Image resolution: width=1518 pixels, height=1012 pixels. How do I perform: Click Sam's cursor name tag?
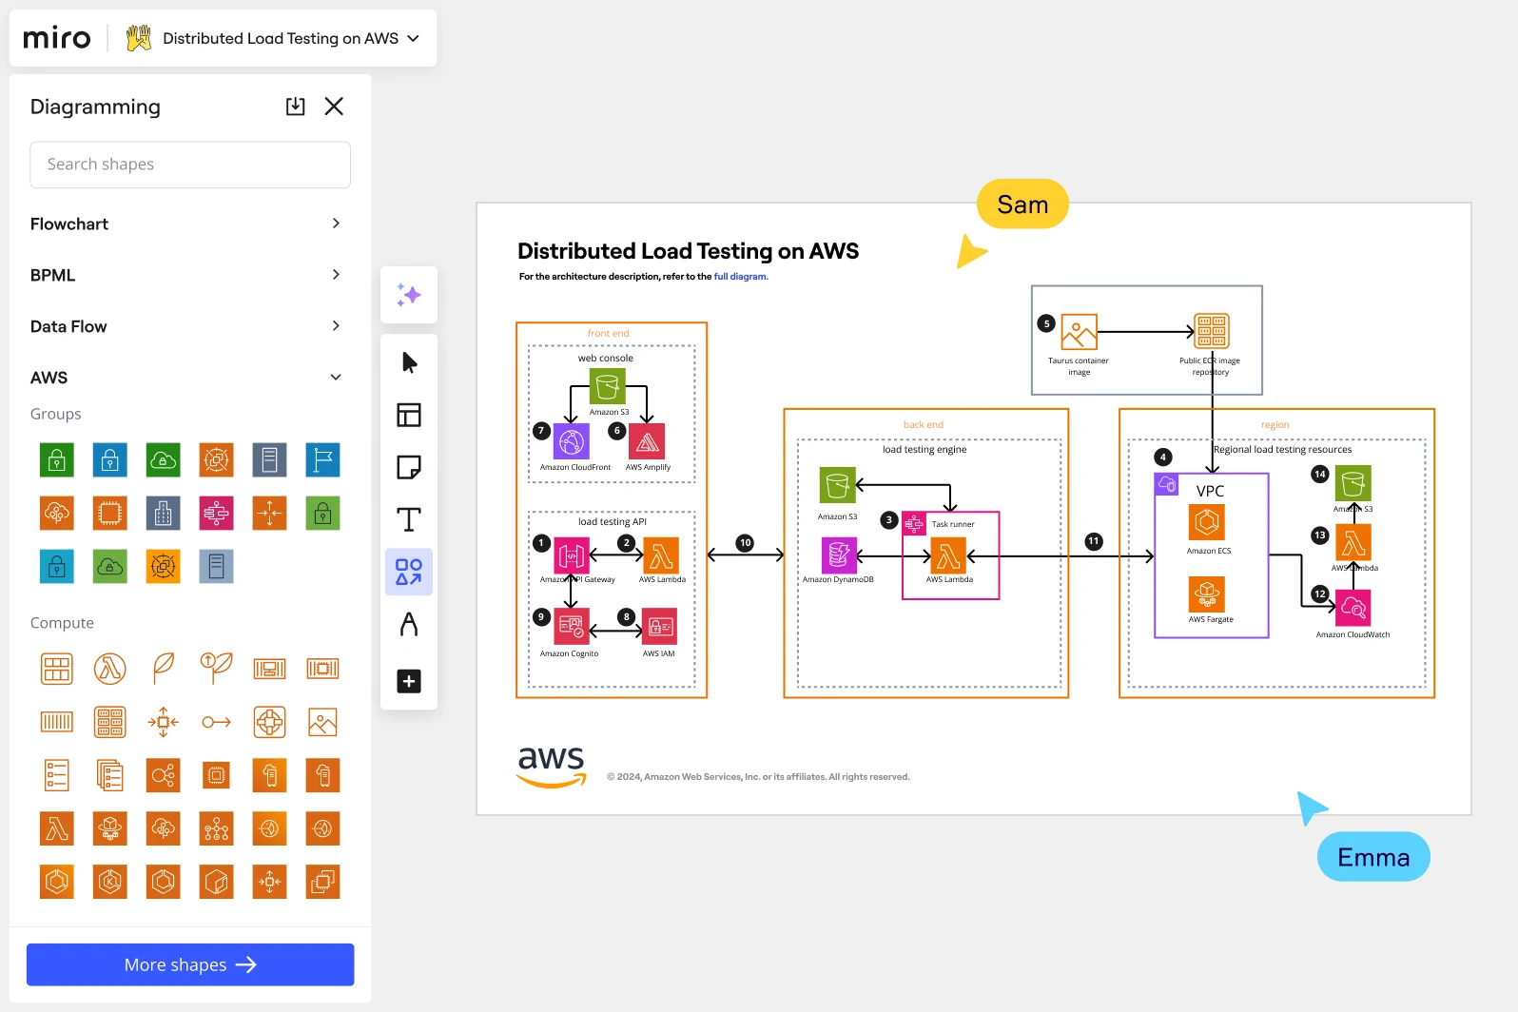coord(1022,204)
